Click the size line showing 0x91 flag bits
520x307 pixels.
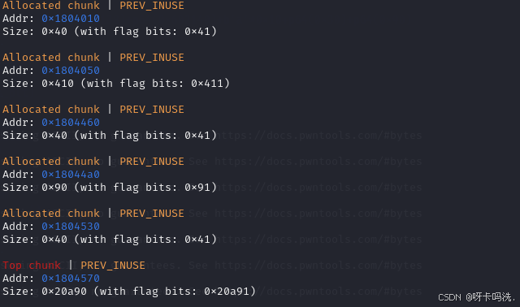pos(110,188)
